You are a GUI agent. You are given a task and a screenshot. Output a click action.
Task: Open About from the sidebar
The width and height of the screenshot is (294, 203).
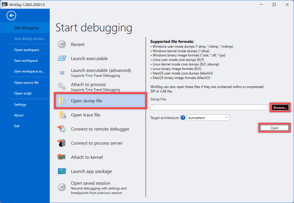point(19,115)
